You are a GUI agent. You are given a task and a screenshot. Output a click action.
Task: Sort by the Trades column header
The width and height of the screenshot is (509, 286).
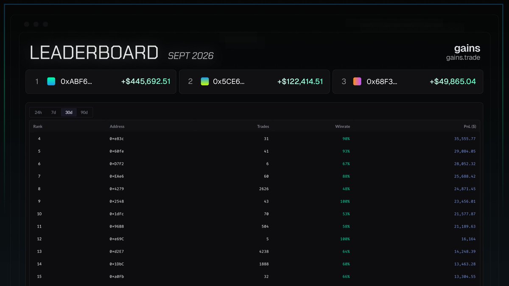coord(263,126)
